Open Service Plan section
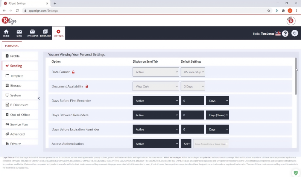Screen dimensions: 301x177 pyautogui.click(x=20, y=124)
